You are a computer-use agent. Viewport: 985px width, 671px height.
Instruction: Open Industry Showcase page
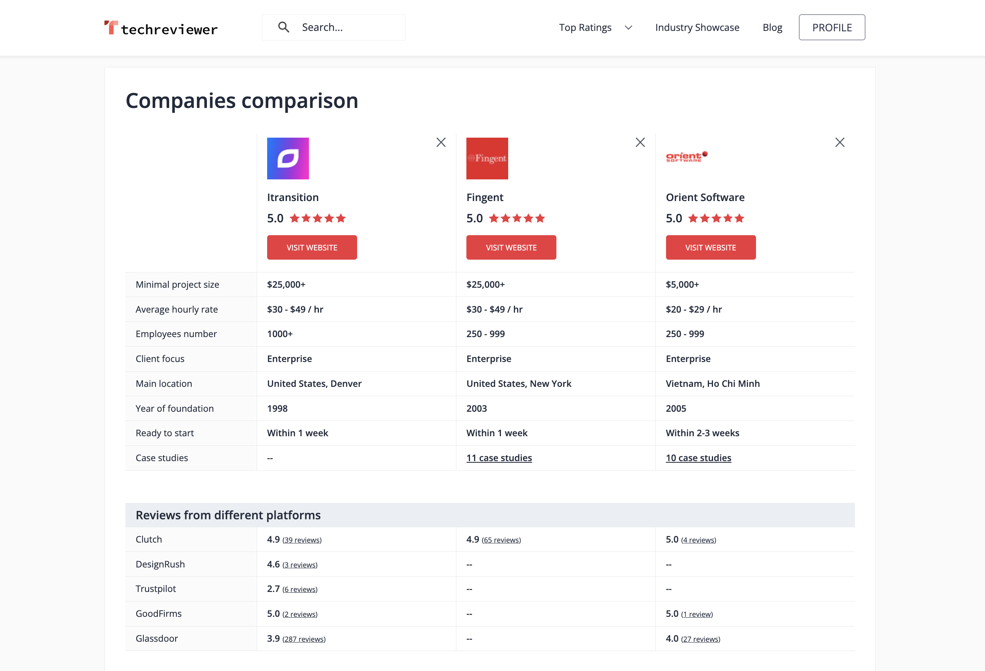click(697, 28)
